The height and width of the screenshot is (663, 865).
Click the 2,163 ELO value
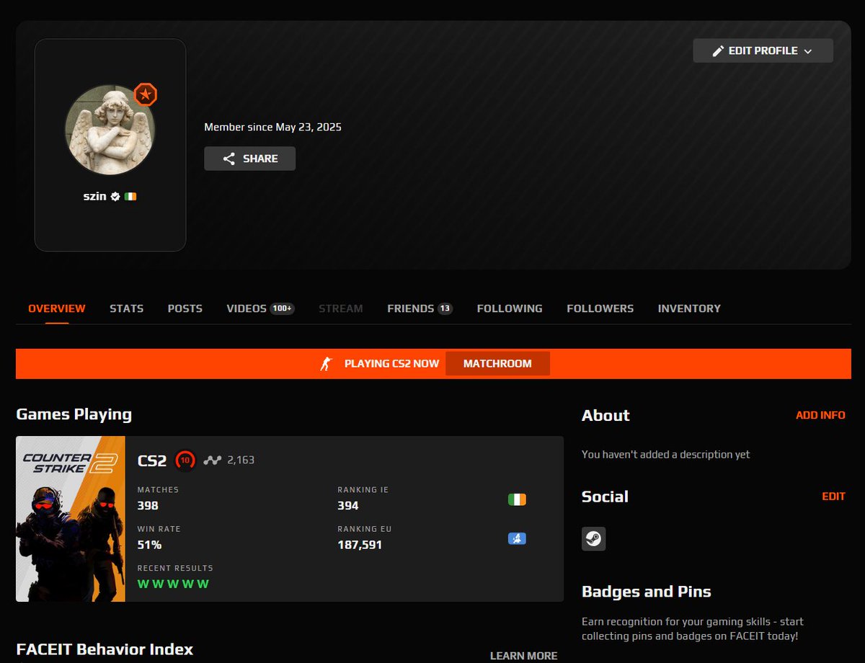[x=241, y=460]
